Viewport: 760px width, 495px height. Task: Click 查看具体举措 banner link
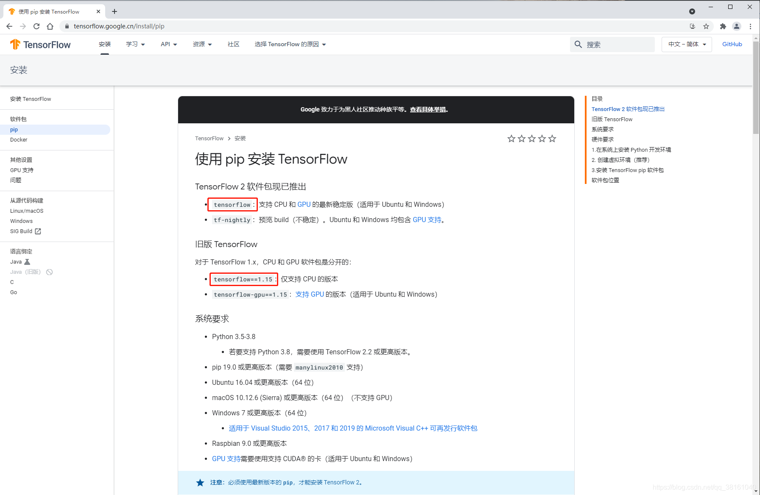(x=429, y=109)
